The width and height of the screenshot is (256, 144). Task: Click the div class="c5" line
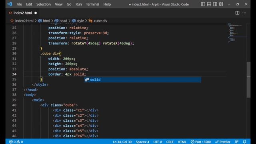click(x=76, y=131)
